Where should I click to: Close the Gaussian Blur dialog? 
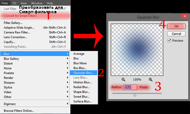click(185, 16)
